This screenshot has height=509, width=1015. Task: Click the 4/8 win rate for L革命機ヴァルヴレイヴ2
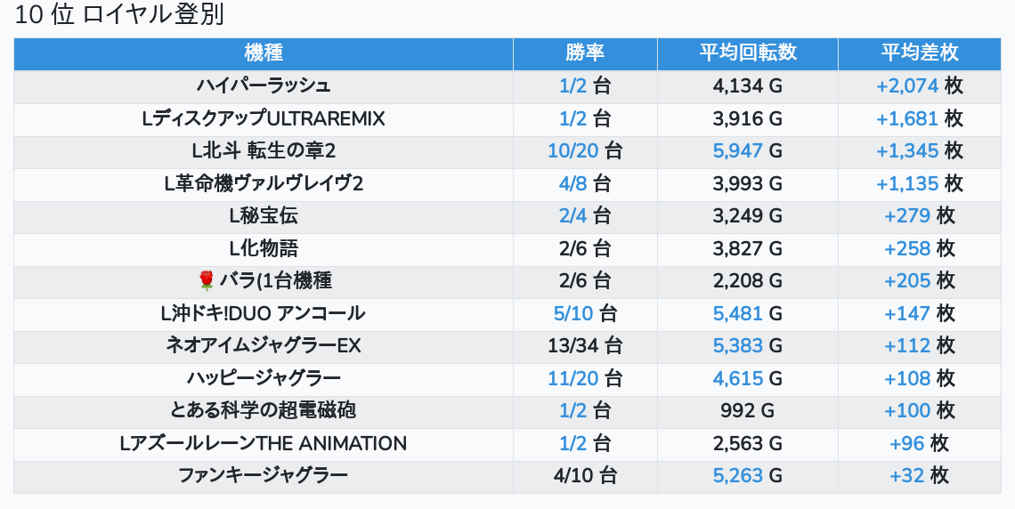573,183
